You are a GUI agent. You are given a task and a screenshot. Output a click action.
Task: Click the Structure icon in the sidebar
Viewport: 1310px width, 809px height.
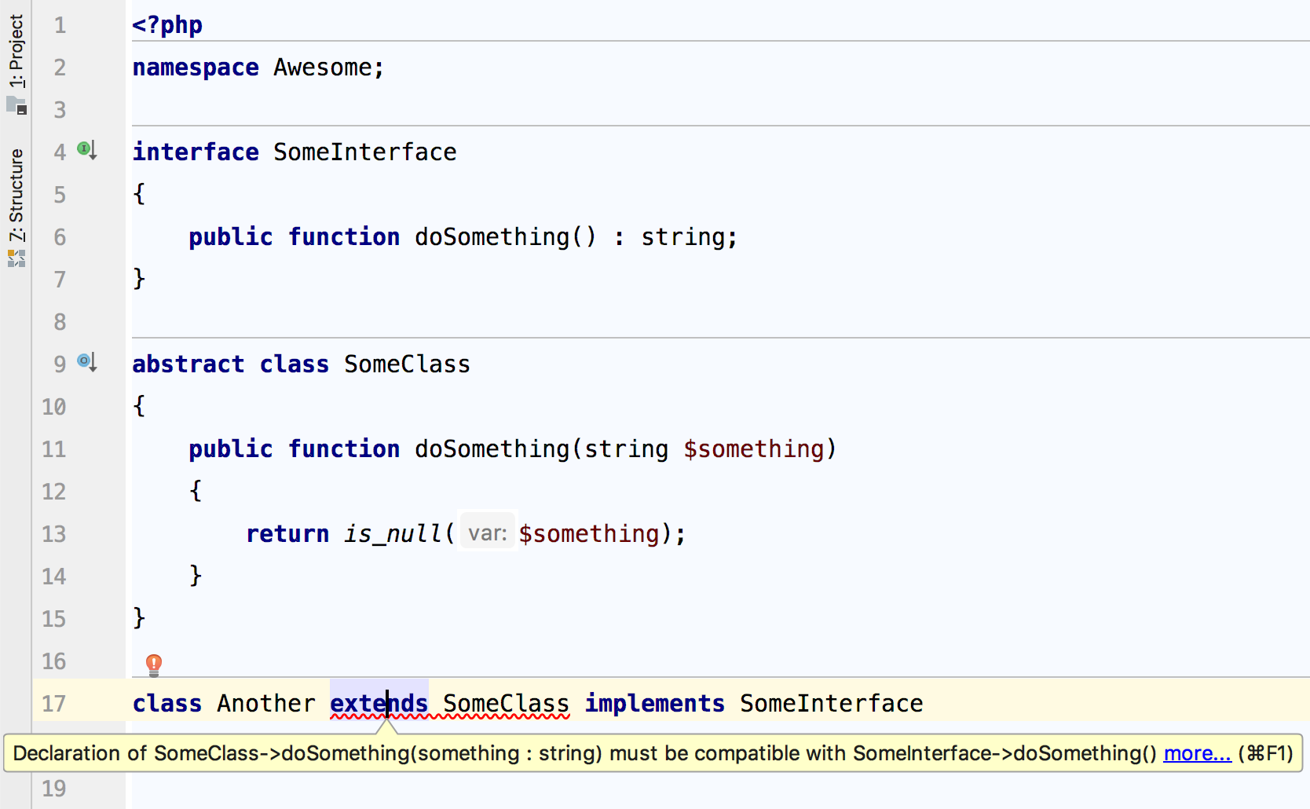click(16, 258)
